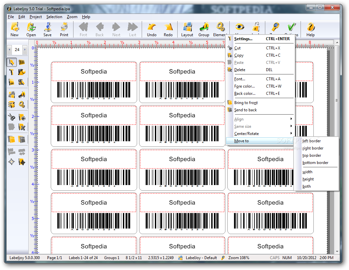Choose Settings... from the context menu
The height and width of the screenshot is (270, 349).
pyautogui.click(x=260, y=39)
